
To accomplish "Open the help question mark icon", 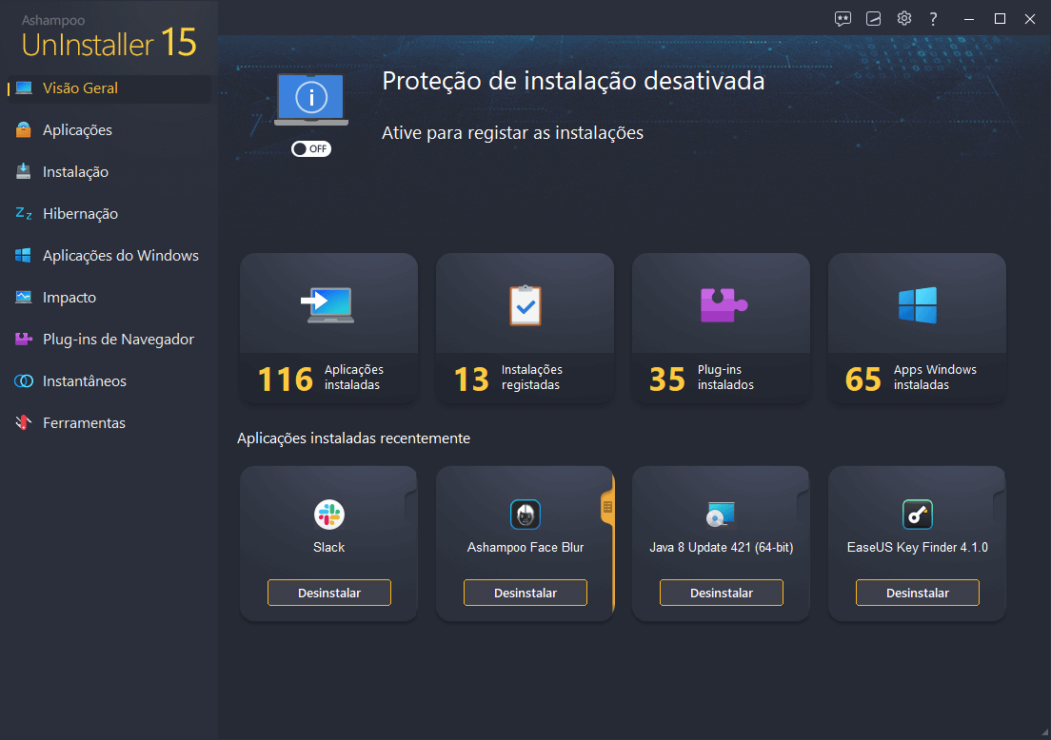I will 933,19.
